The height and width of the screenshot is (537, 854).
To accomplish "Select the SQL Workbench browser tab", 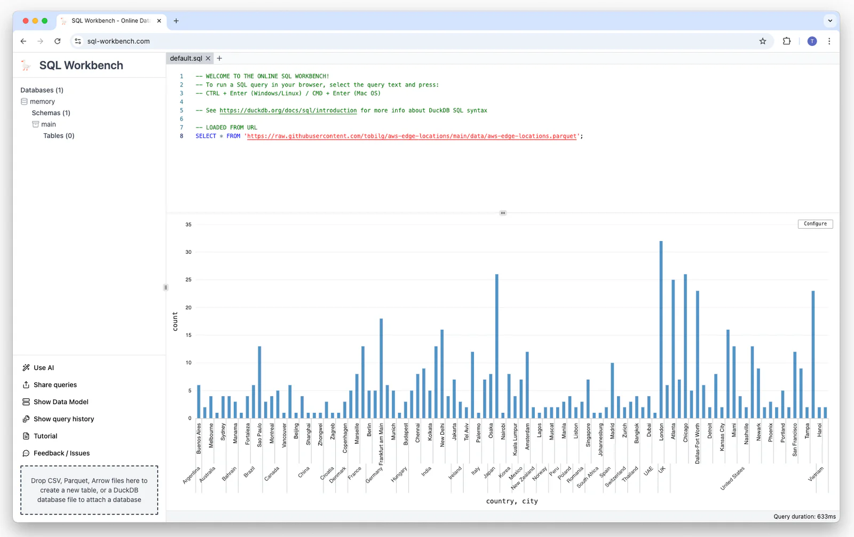I will pos(110,21).
